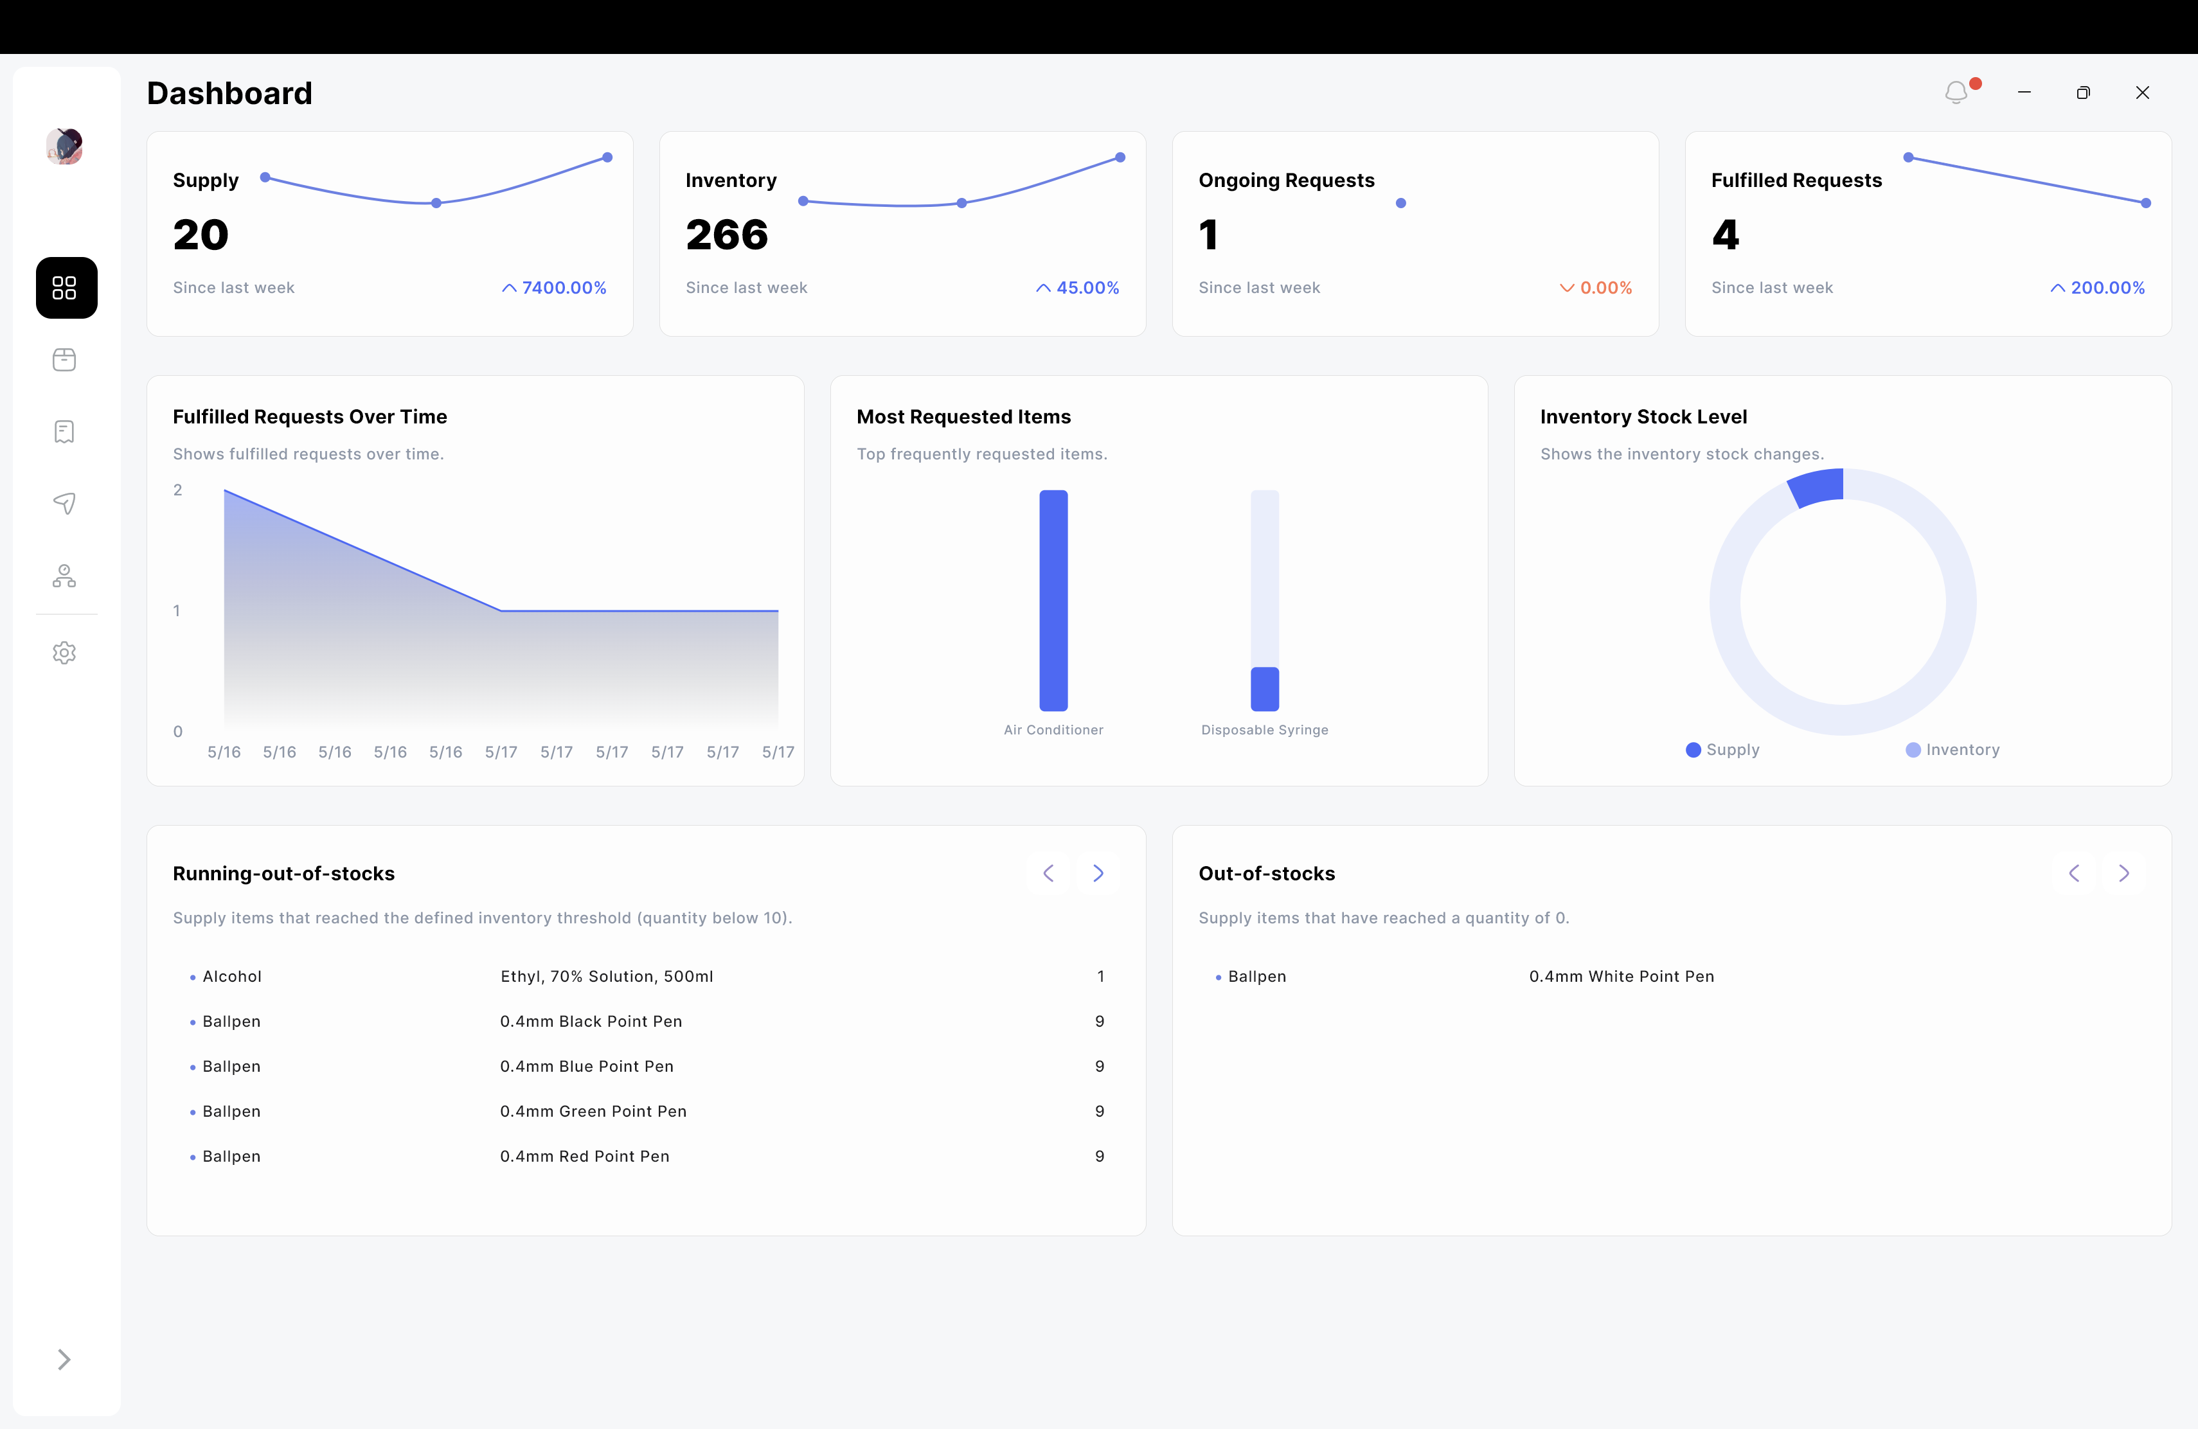Click the Air Conditioner bar
The width and height of the screenshot is (2198, 1429).
click(1054, 600)
